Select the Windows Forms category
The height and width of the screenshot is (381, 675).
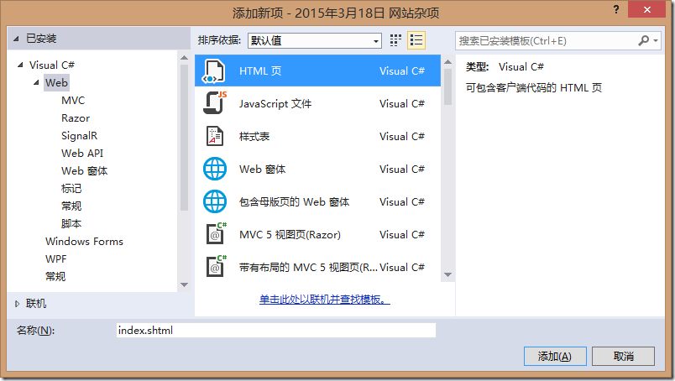click(x=84, y=242)
